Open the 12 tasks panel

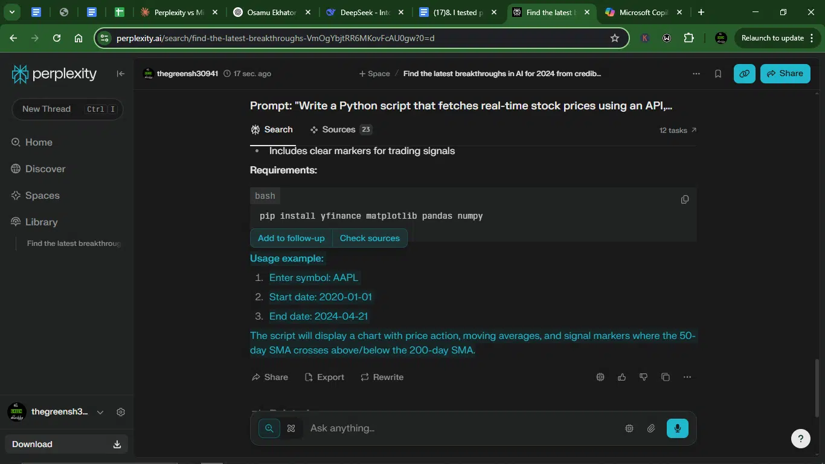point(678,130)
